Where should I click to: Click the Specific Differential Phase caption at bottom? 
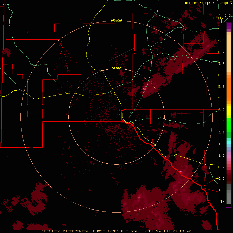pyautogui.click(x=116, y=231)
